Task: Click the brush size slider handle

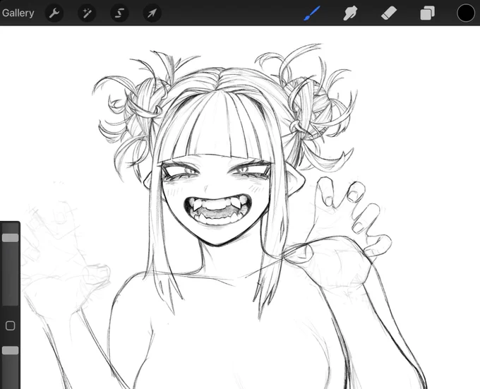Action: [10, 238]
